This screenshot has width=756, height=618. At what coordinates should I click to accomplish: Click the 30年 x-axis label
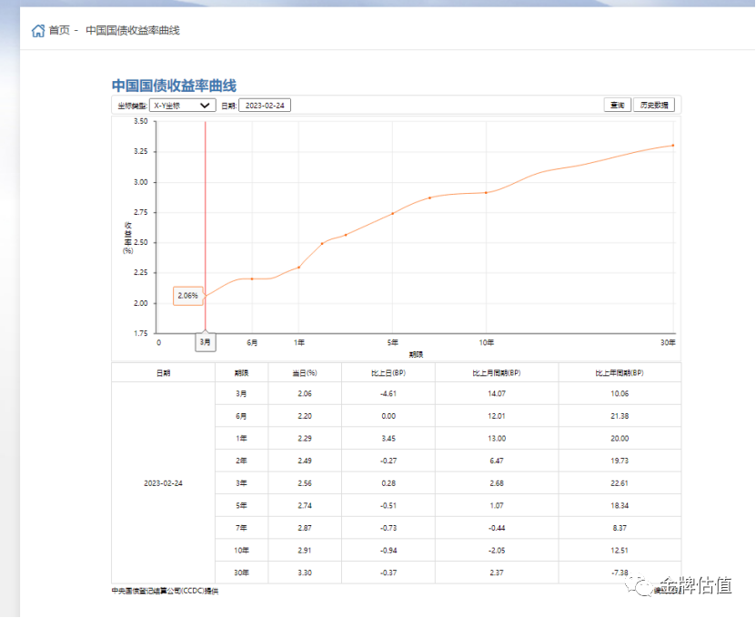pyautogui.click(x=668, y=342)
